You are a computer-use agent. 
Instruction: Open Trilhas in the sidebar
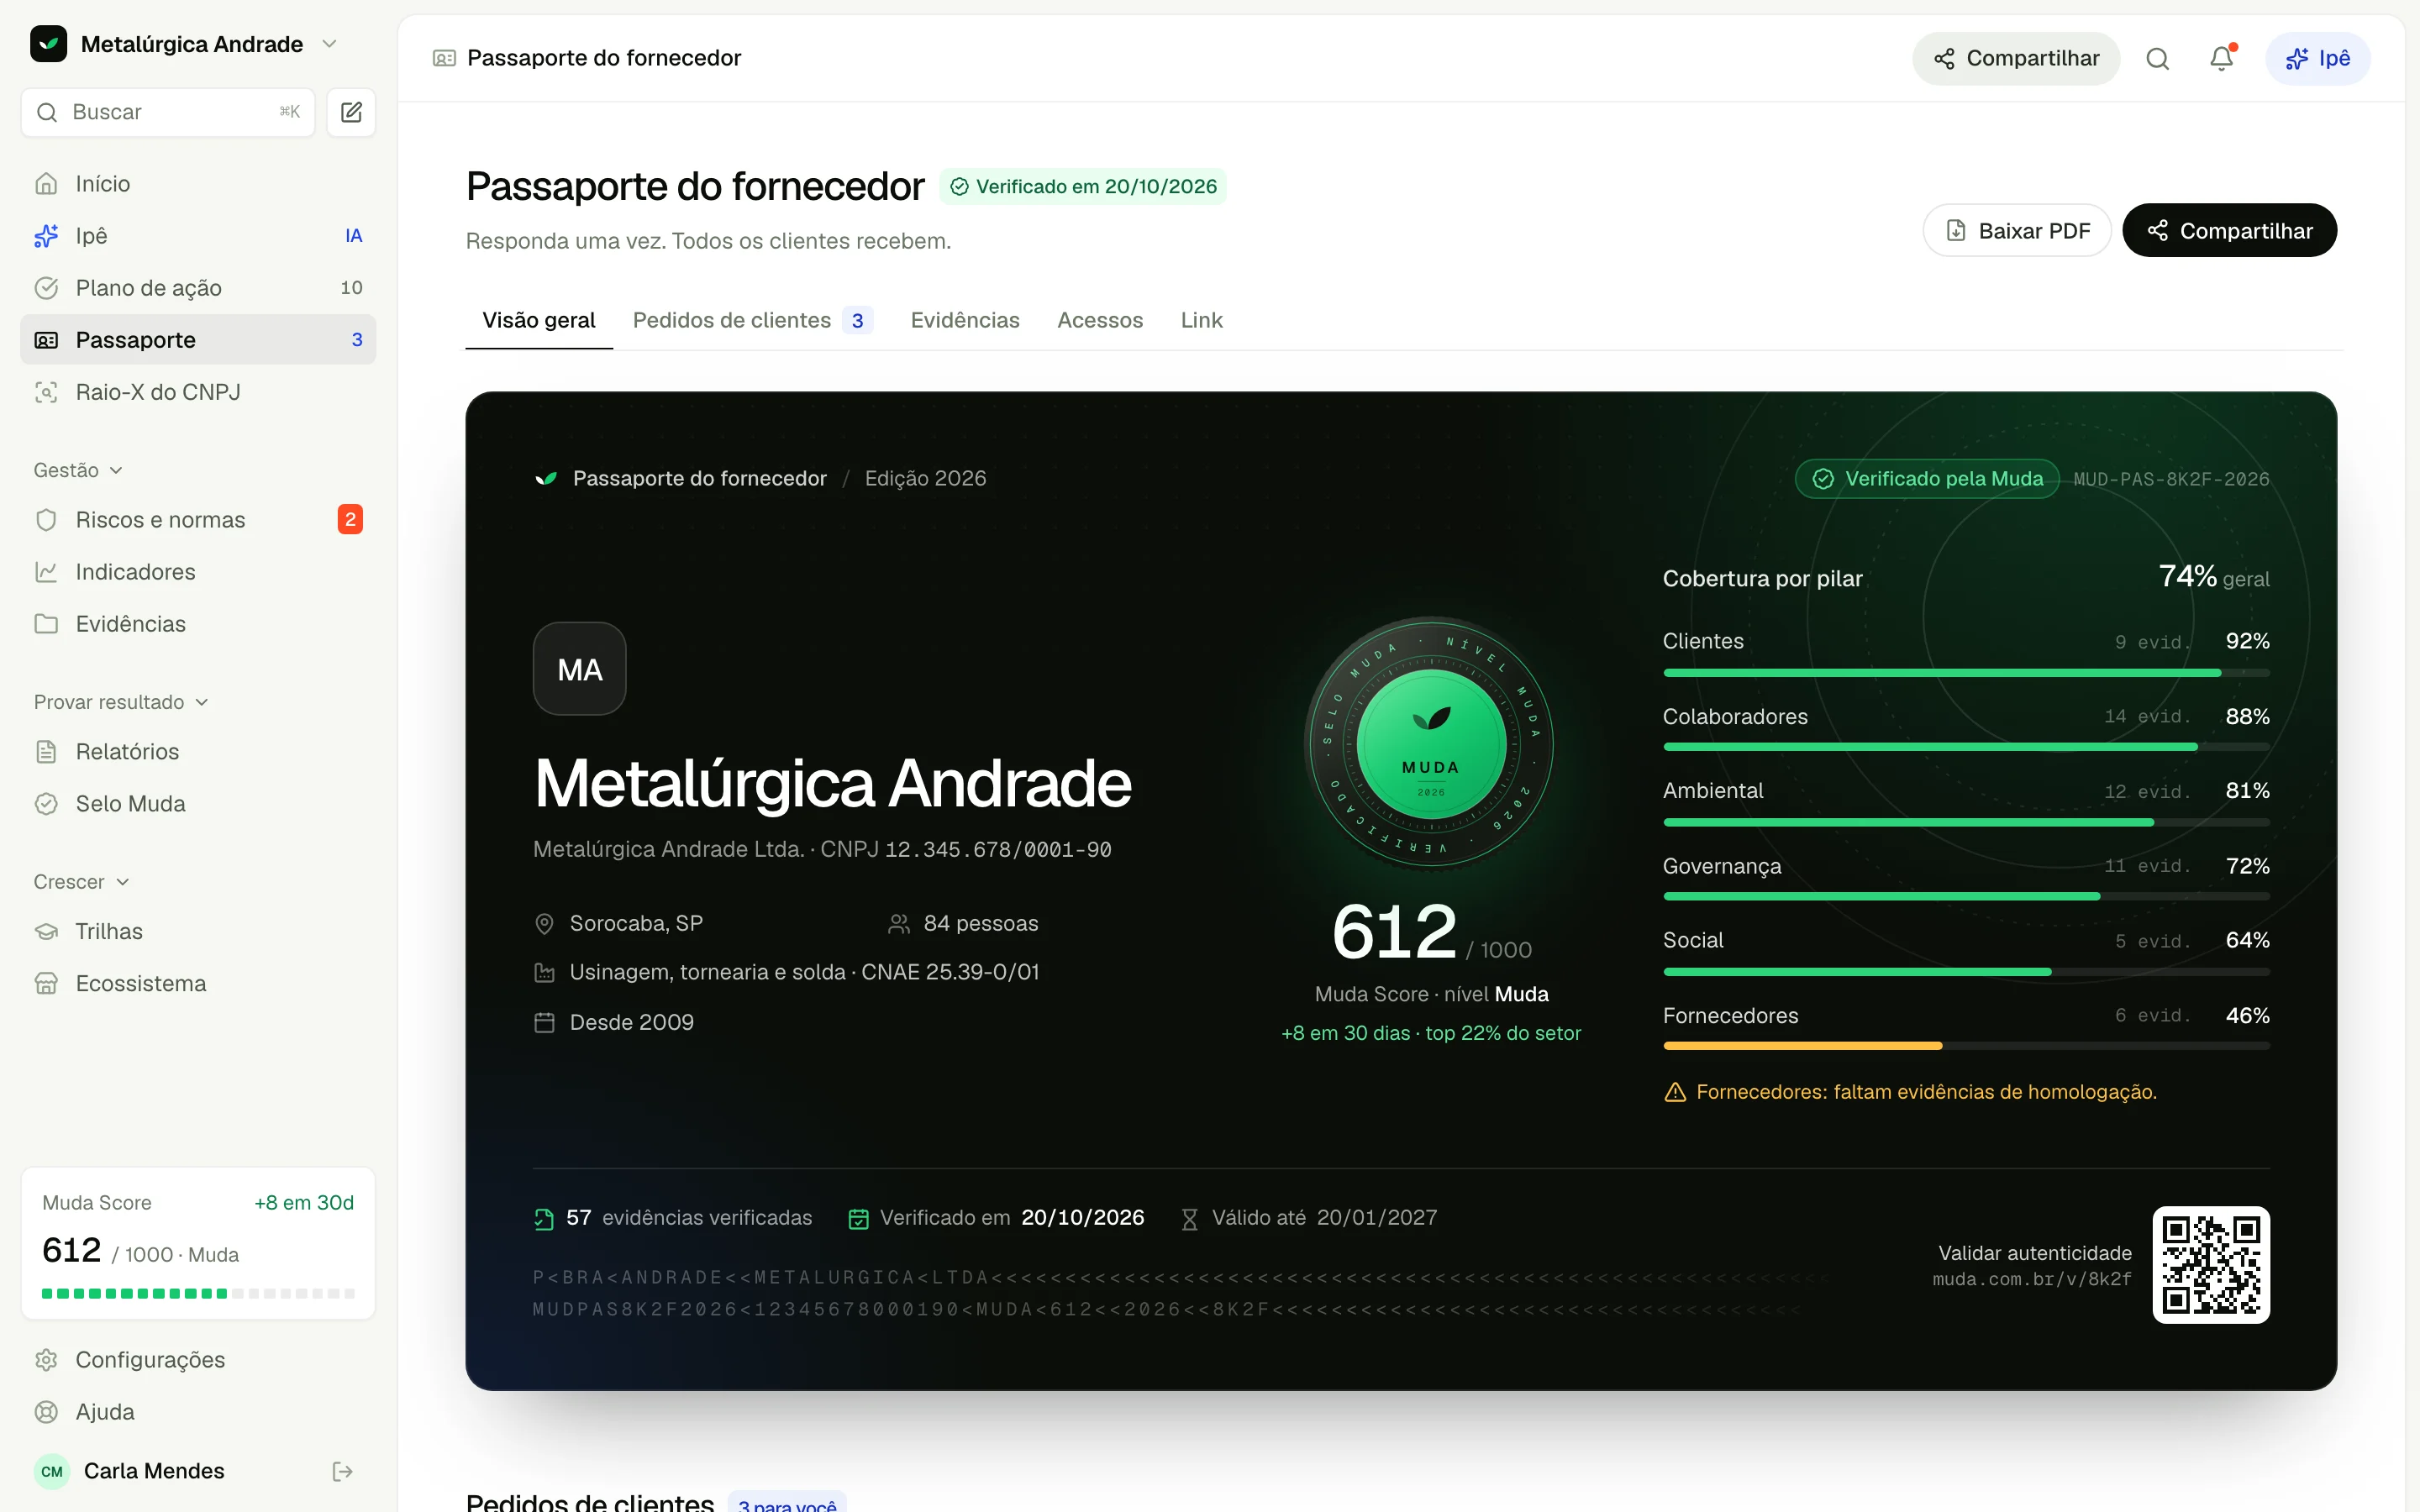tap(198, 932)
